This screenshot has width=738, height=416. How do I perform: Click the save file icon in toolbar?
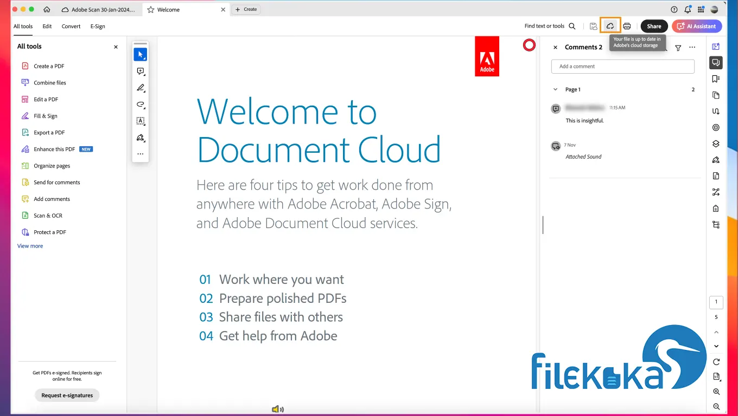coord(593,26)
